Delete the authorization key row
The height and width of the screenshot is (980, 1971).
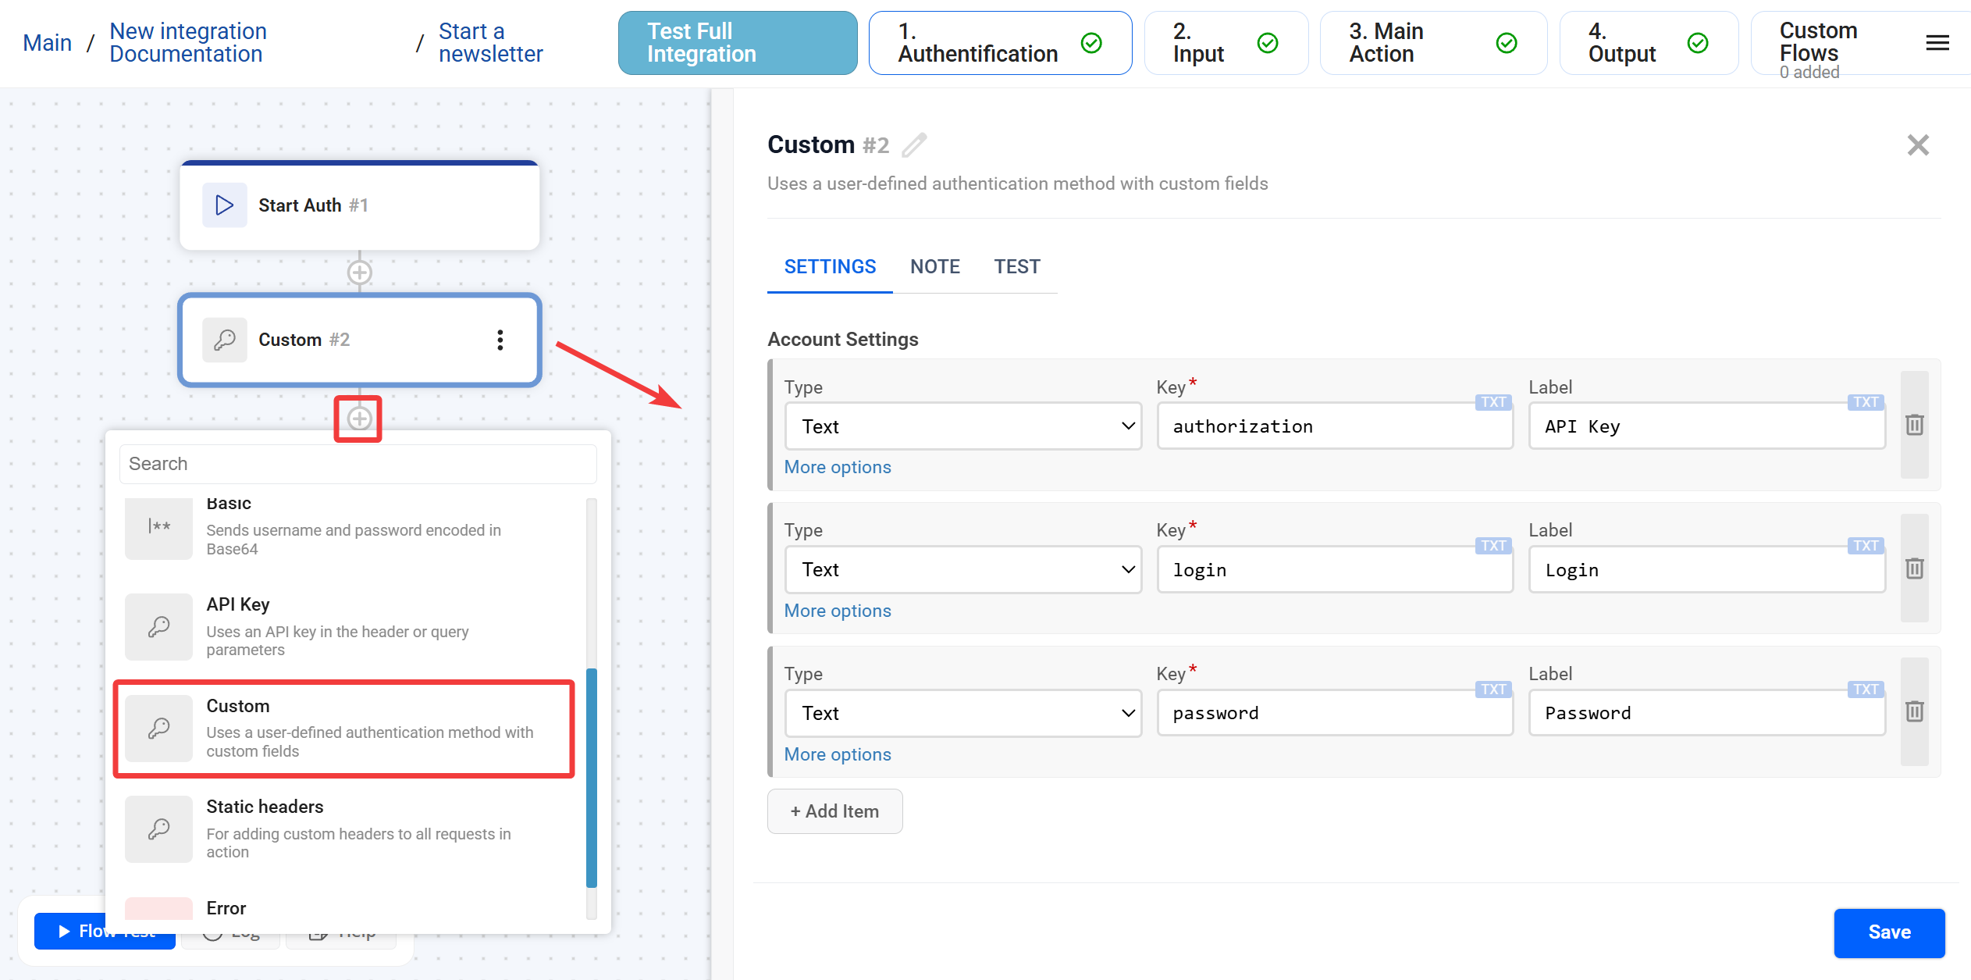tap(1914, 425)
